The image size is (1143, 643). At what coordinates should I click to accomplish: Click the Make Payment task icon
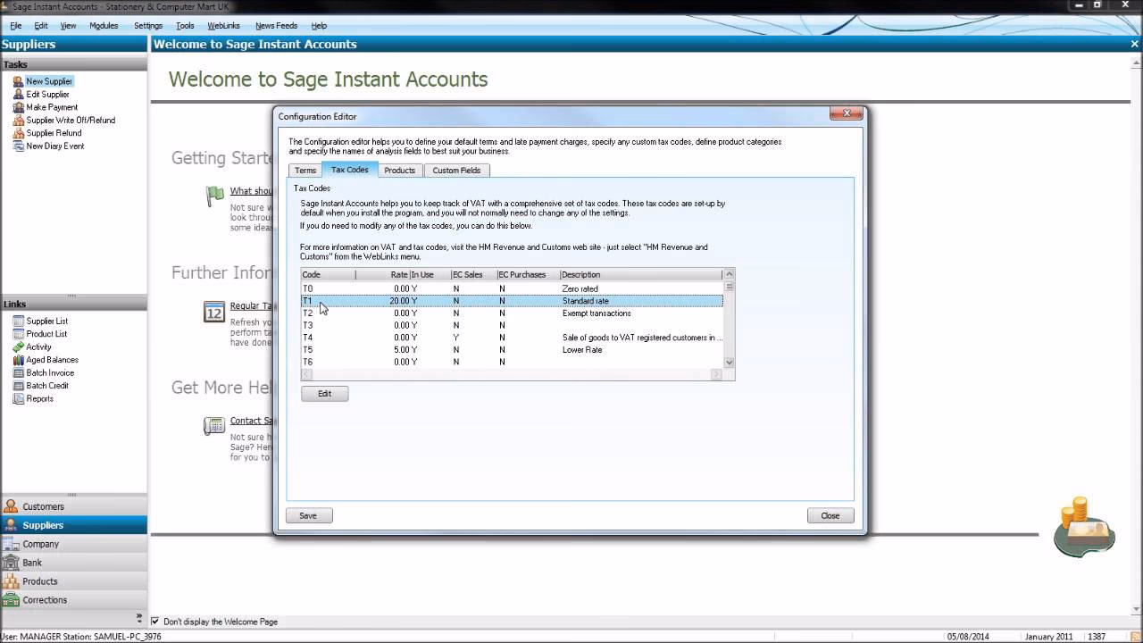coord(18,107)
